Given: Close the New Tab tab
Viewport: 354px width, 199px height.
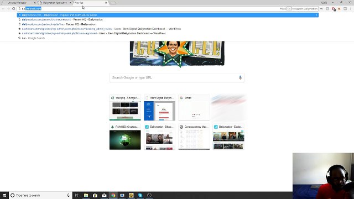Looking at the screenshot, I should pos(106,3).
